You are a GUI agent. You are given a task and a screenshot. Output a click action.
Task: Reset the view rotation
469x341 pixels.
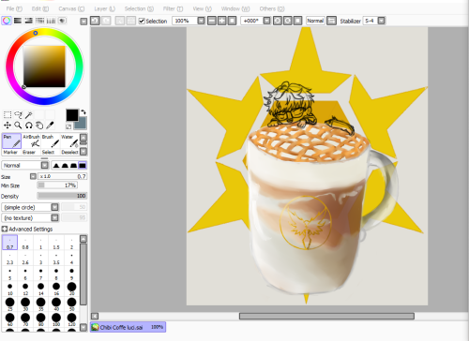[298, 21]
